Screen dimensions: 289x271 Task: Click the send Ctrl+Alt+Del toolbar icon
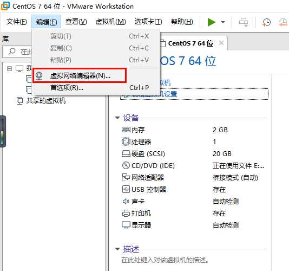click(244, 22)
